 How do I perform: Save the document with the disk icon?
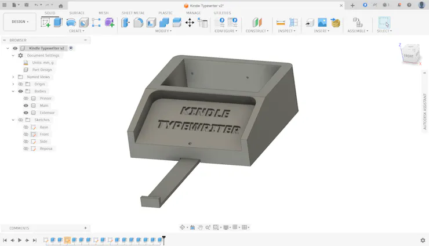[27, 5]
